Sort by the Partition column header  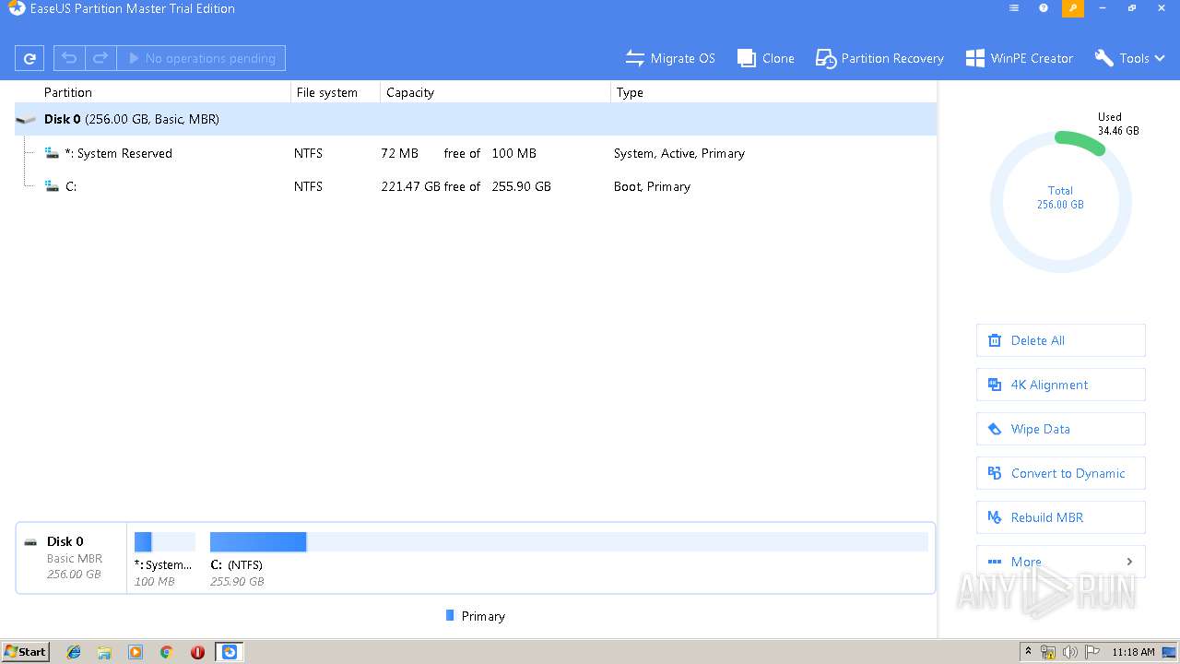(68, 92)
